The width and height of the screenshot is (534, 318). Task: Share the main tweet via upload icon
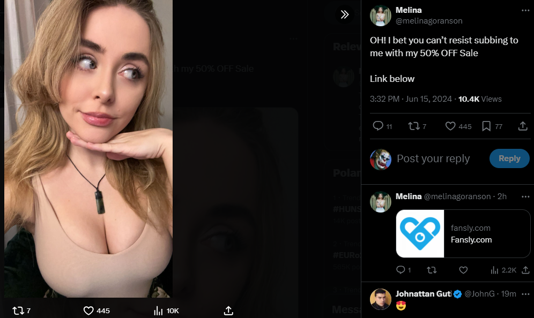(523, 126)
